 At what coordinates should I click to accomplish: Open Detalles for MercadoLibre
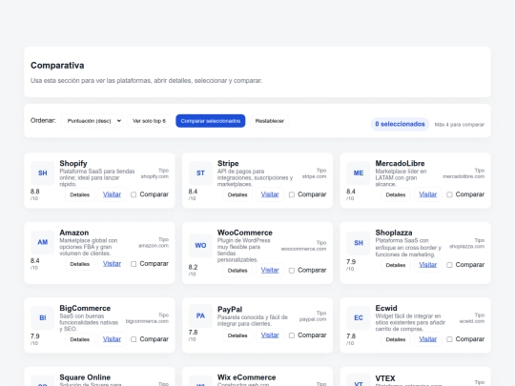click(396, 194)
